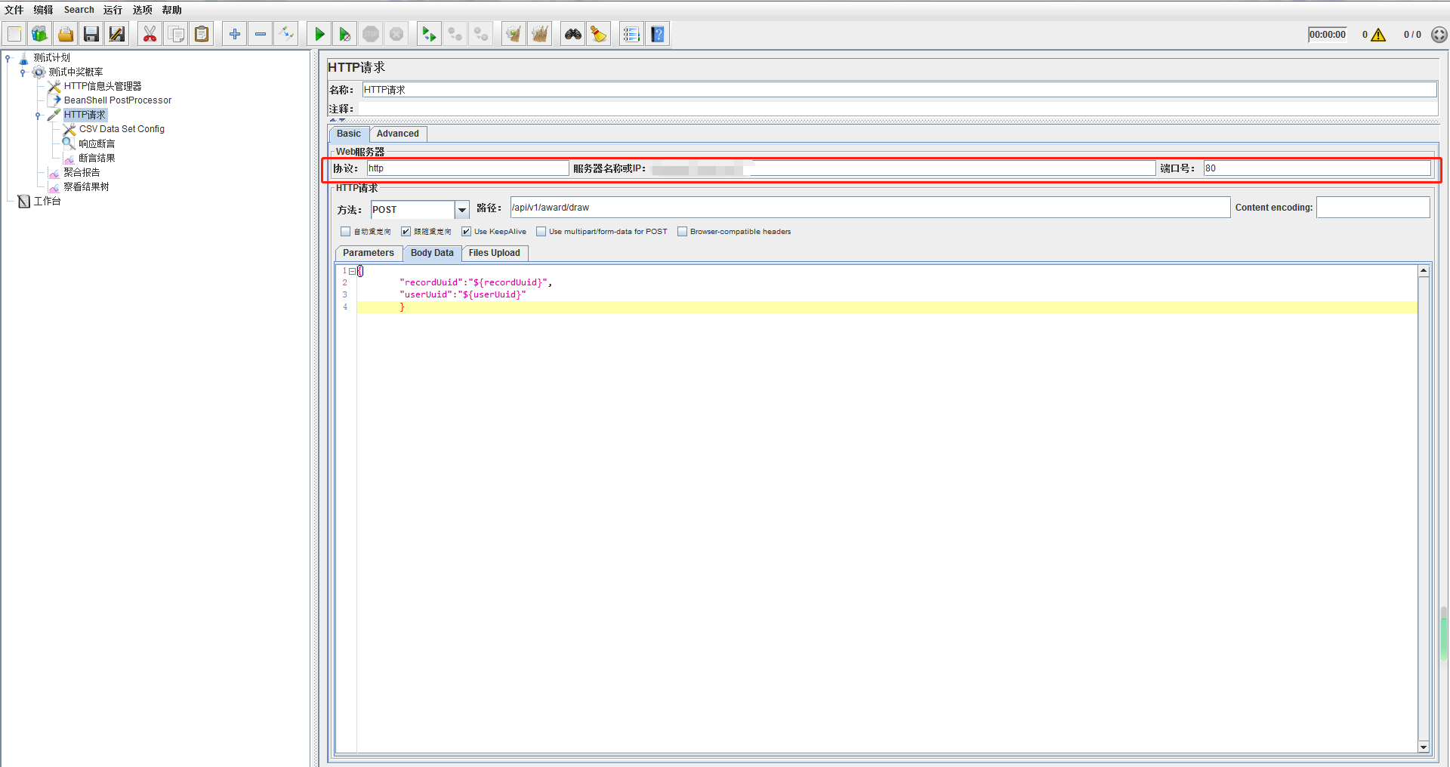
Task: Click the warning triangle error log icon
Action: [x=1378, y=35]
